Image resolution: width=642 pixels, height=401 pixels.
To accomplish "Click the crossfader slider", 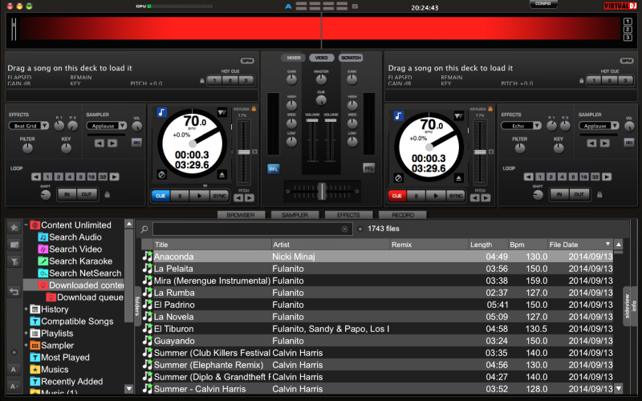I will [x=321, y=190].
